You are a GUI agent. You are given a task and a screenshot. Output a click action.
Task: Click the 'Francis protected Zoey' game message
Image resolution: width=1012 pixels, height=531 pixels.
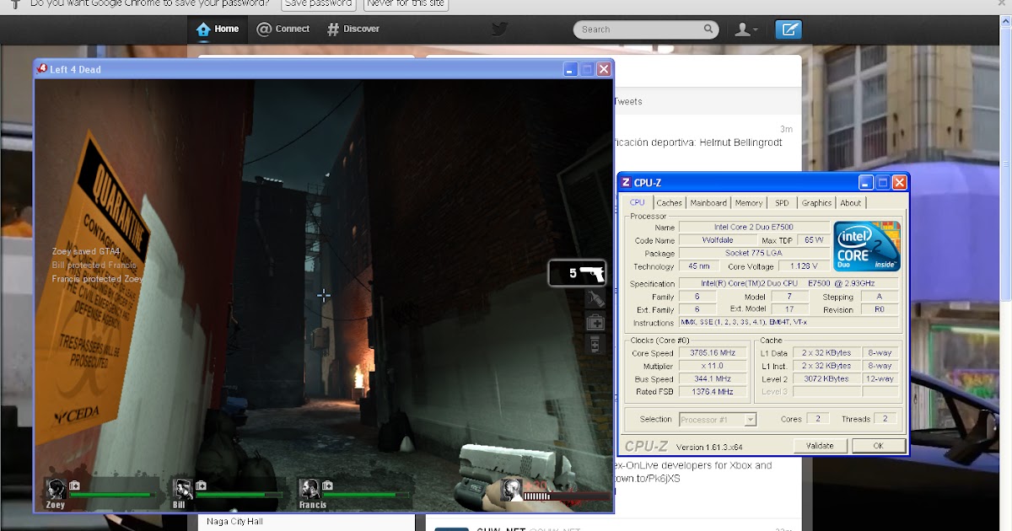97,278
